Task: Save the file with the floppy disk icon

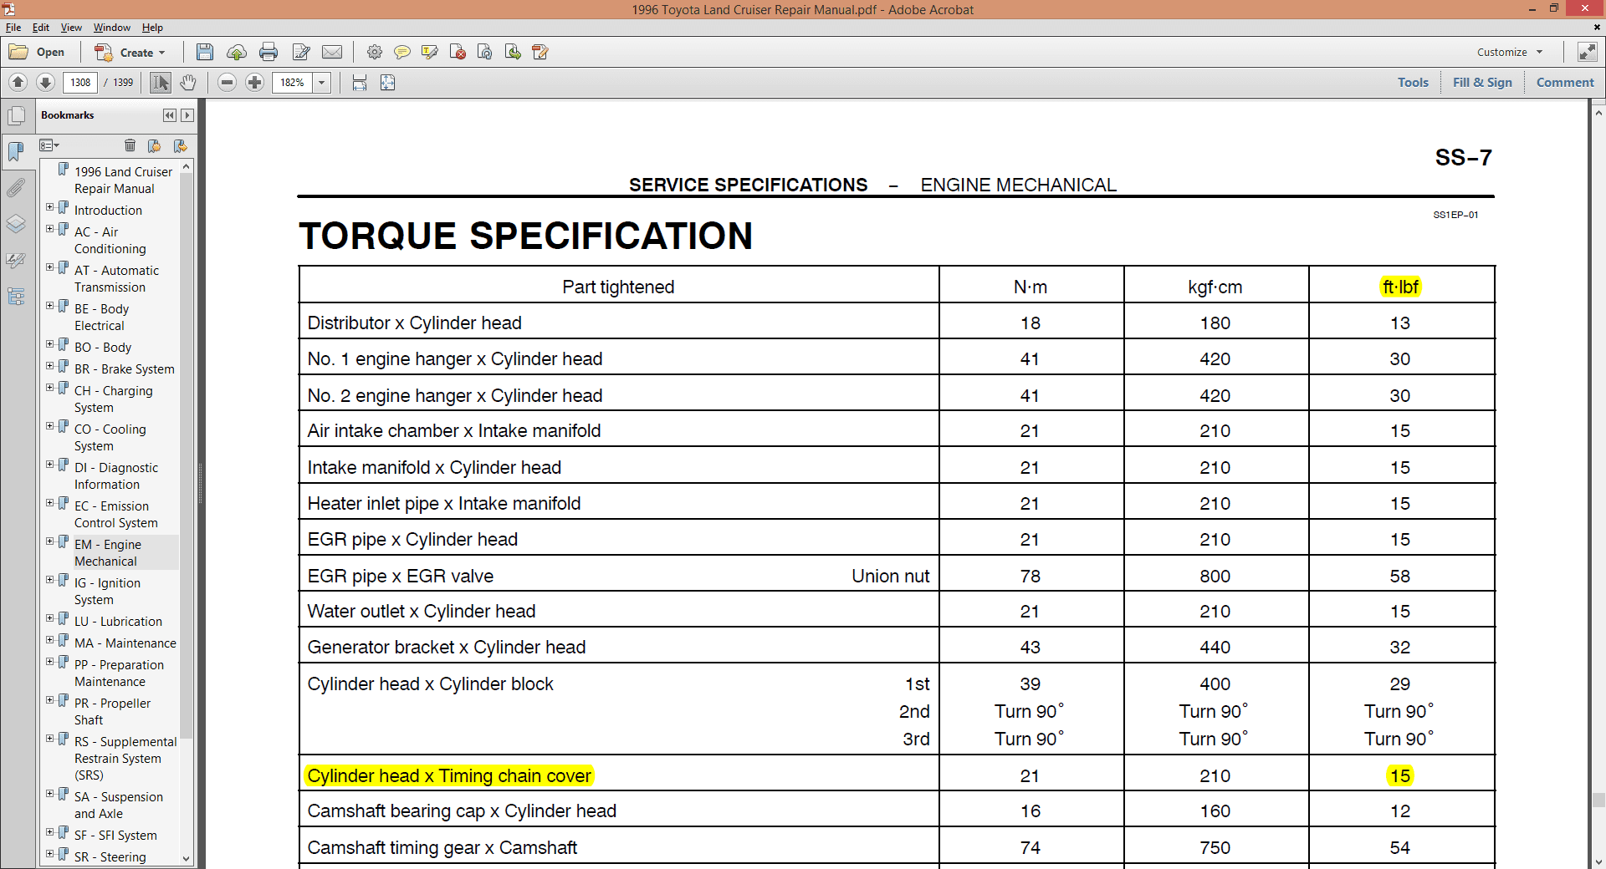Action: point(204,52)
